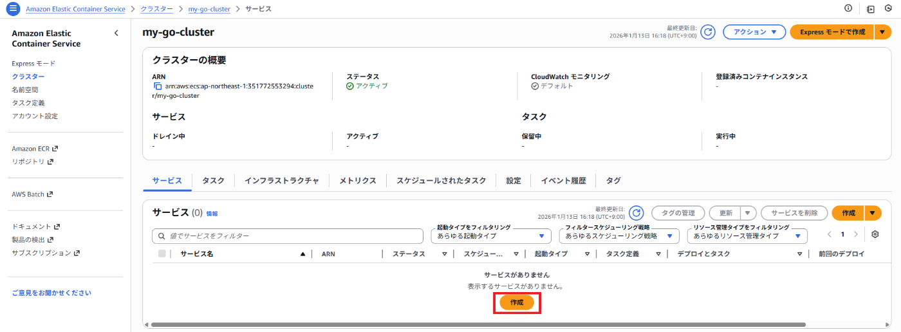Open the イベント履歴 tab
Screen dimensions: 901x332
564,181
